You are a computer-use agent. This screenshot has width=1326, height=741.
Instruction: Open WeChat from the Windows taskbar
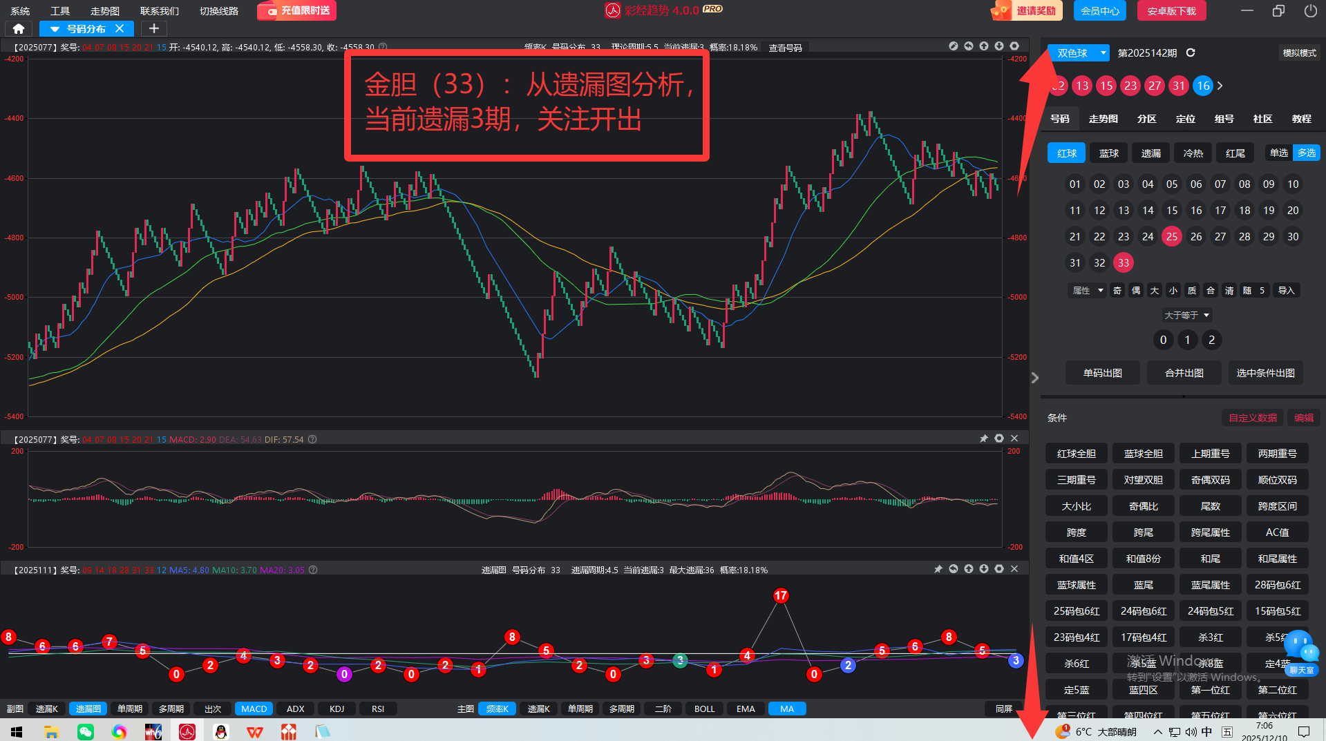[x=86, y=731]
